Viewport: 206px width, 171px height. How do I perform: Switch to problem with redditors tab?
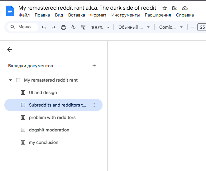pyautogui.click(x=54, y=117)
